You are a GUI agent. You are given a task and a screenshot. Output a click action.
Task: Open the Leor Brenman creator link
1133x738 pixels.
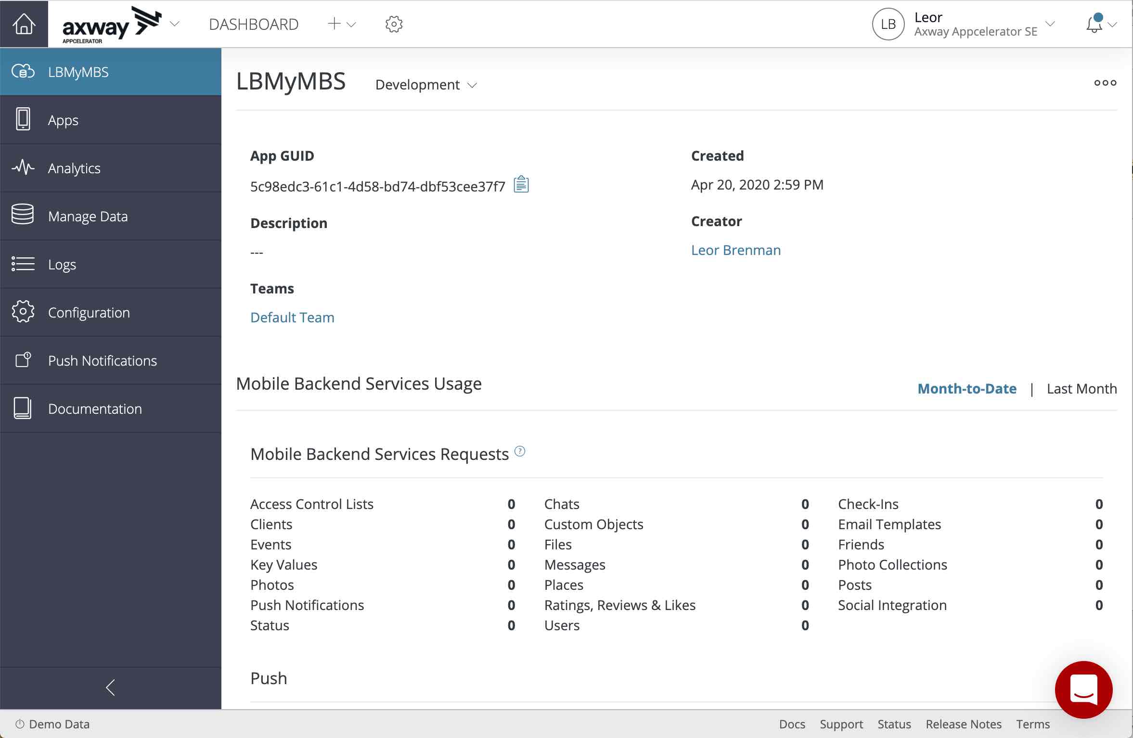(736, 250)
